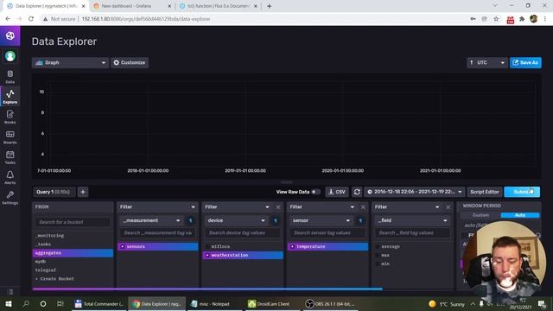Open the time range dropdown
The image size is (553, 311).
click(x=415, y=192)
